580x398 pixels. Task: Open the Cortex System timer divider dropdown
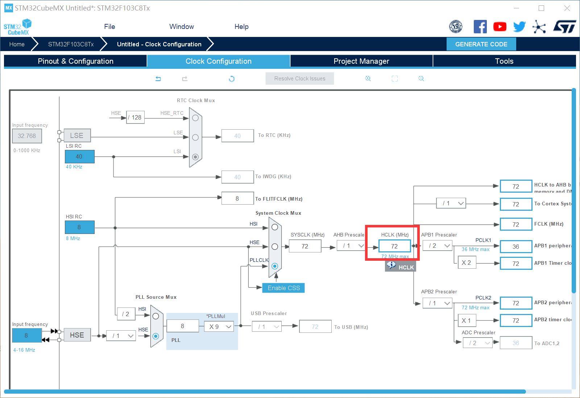pyautogui.click(x=451, y=203)
